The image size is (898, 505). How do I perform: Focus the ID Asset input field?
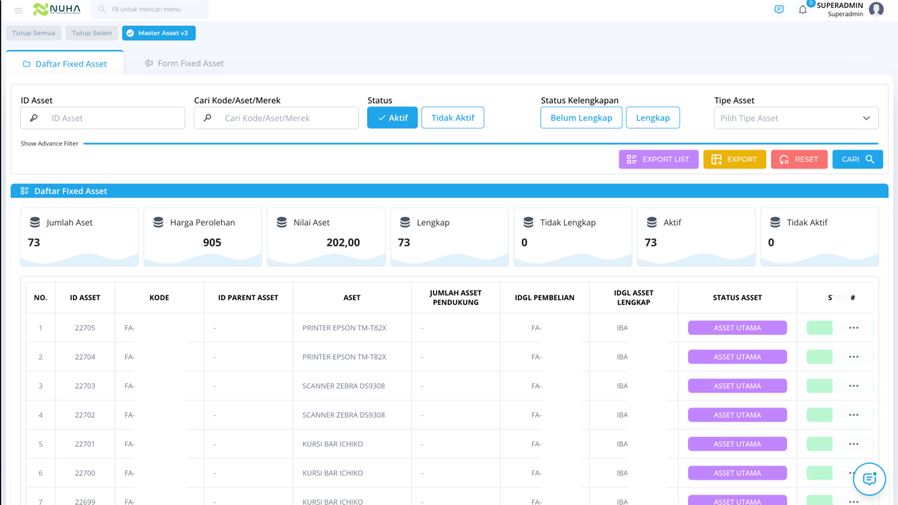pyautogui.click(x=103, y=118)
